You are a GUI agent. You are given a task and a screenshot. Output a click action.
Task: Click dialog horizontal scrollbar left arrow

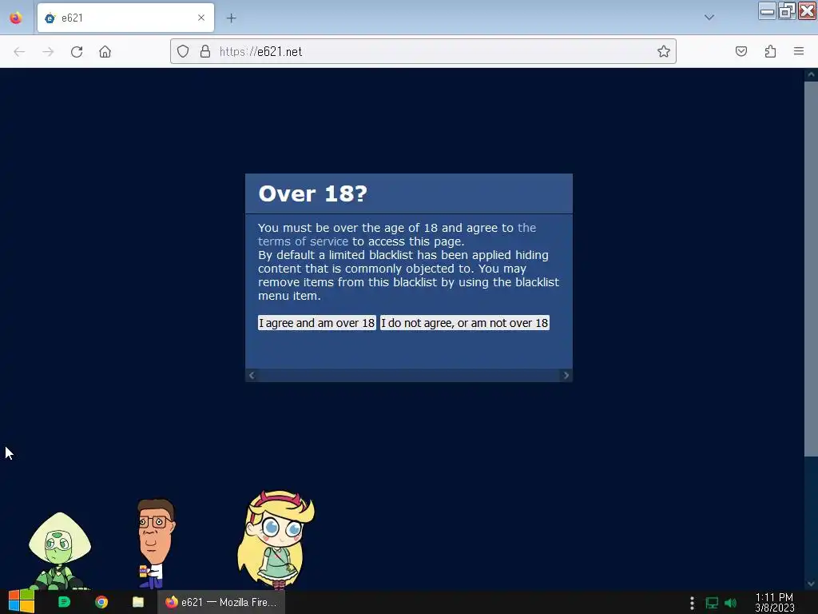tap(252, 376)
